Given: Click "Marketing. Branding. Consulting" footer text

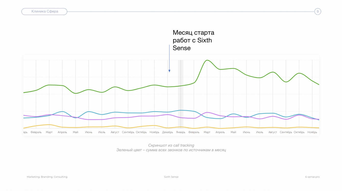Looking at the screenshot, I should (47, 177).
